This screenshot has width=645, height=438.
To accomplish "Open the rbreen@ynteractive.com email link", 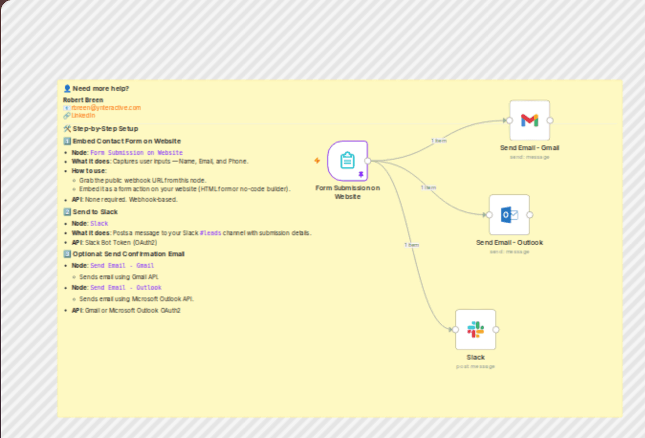I will [106, 108].
